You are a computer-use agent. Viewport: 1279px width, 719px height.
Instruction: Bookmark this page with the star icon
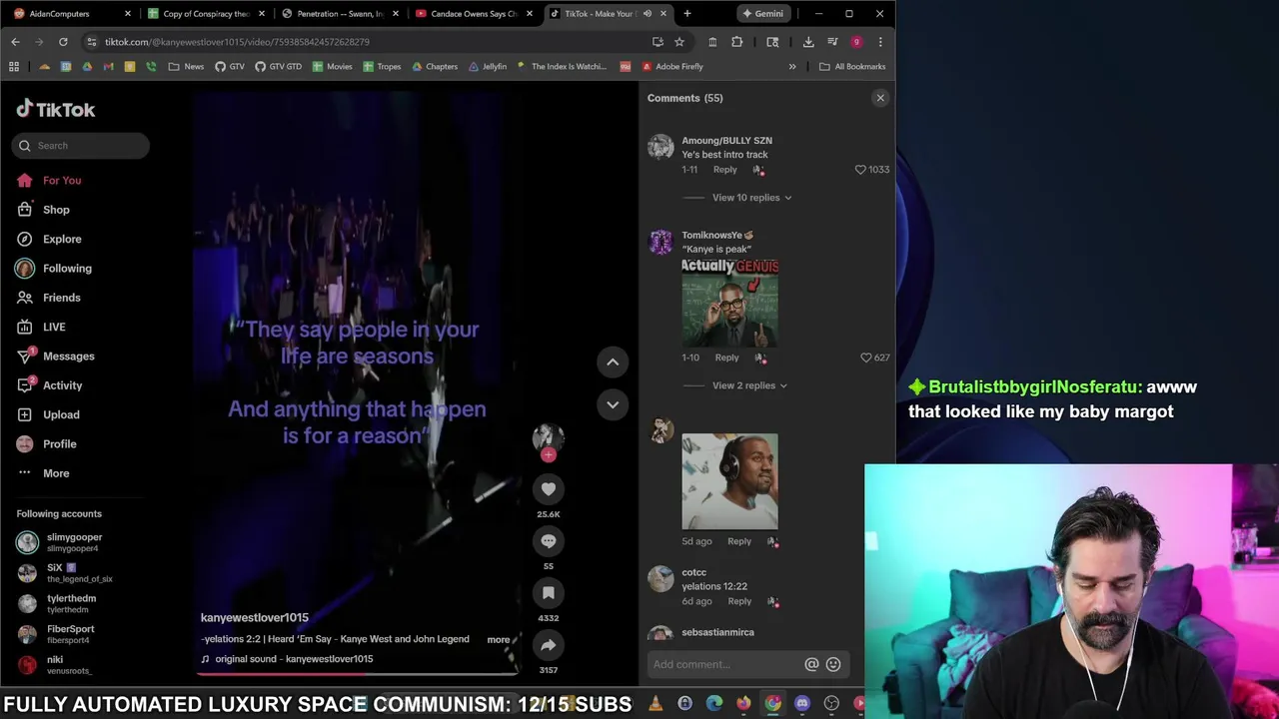tap(679, 42)
